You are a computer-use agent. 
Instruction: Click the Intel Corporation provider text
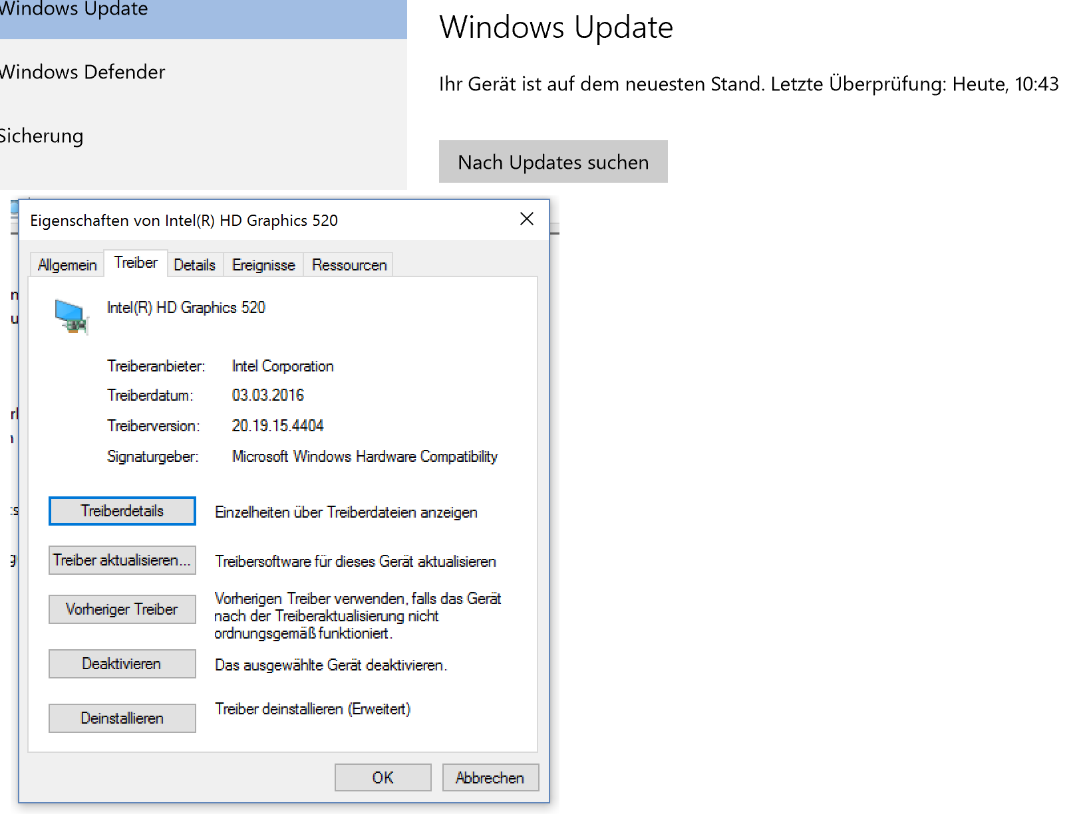[x=283, y=366]
